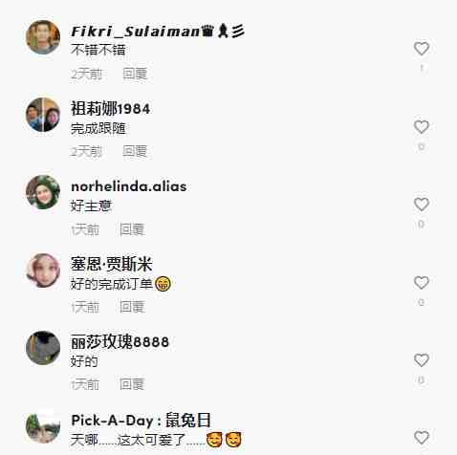Reply to norhelinda.alias's 好主意 comment
This screenshot has width=457, height=455.
point(132,229)
